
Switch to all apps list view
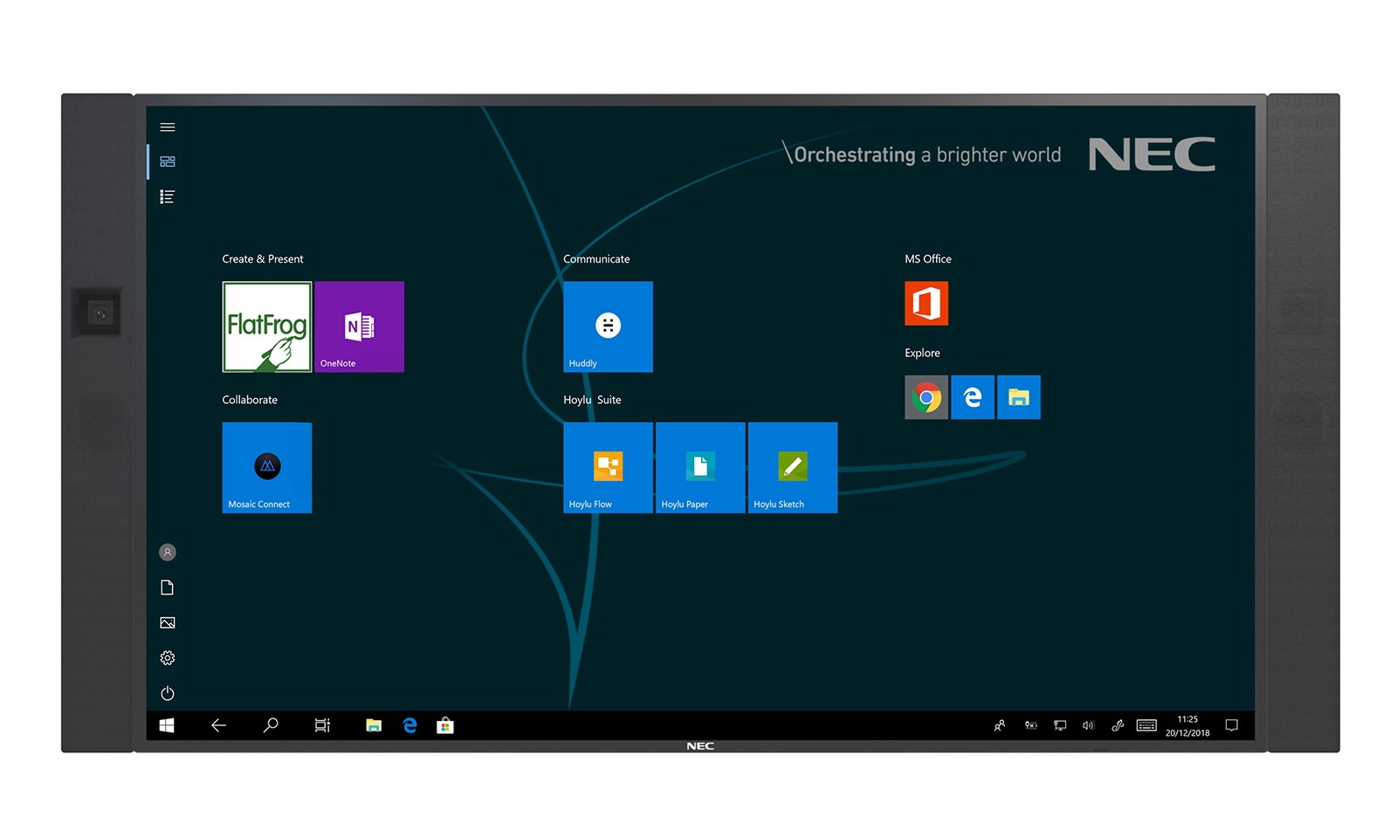(x=168, y=197)
